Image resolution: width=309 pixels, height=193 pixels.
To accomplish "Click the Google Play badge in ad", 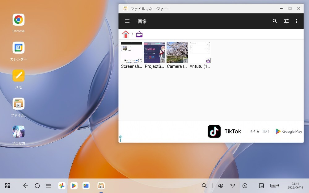I will 289,131.
